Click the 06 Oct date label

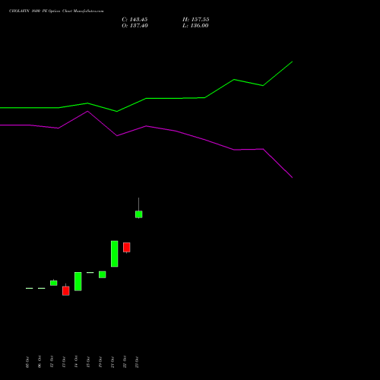[40, 362]
